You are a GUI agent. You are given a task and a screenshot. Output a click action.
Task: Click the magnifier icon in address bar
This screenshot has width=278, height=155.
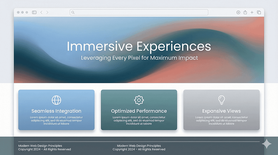[x=73, y=12]
